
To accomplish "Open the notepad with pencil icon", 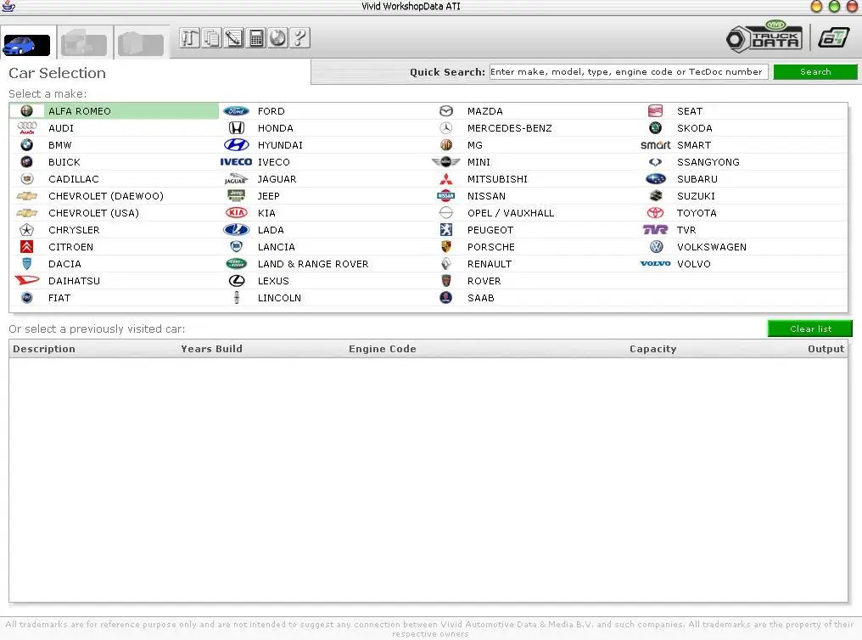I will [233, 38].
